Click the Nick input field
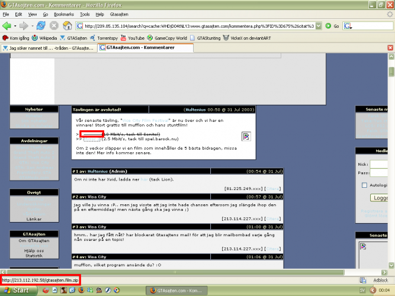 (378, 164)
